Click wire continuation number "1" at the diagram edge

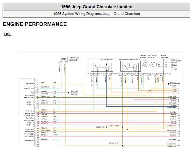[179, 88]
